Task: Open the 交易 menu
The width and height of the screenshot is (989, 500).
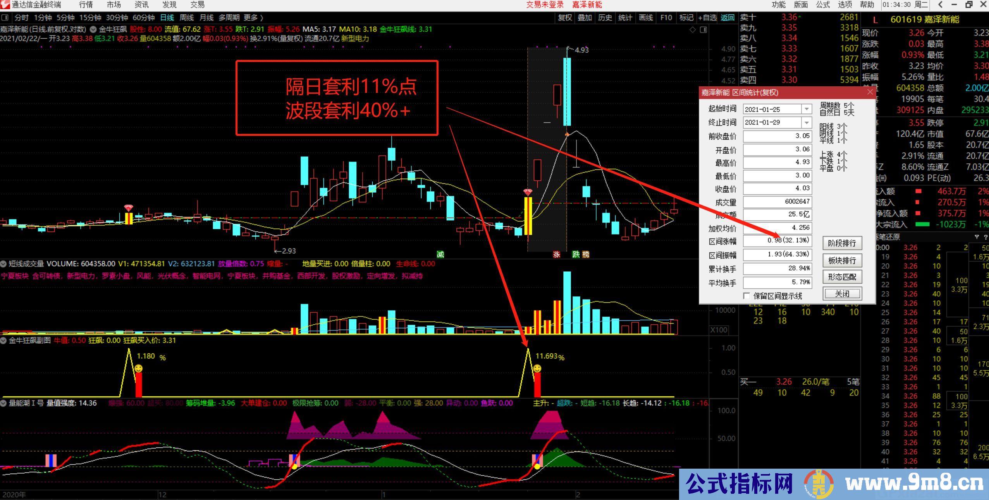Action: coord(197,5)
